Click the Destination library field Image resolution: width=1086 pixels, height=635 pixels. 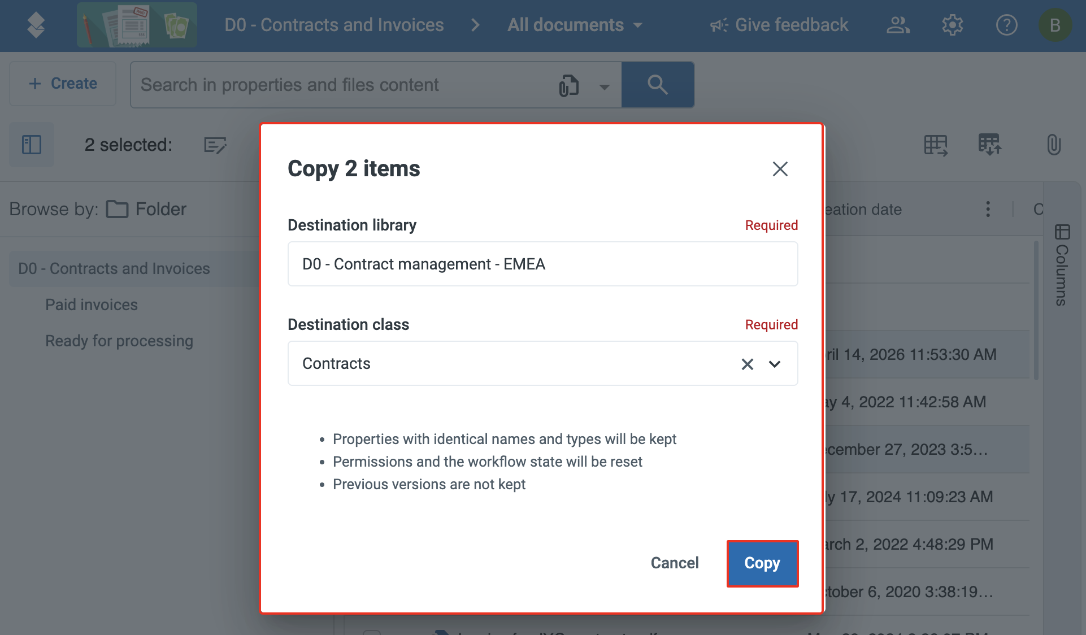[543, 264]
